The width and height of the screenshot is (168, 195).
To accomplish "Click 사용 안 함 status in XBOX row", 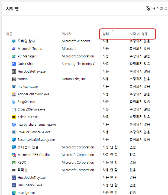I will 110,162.
